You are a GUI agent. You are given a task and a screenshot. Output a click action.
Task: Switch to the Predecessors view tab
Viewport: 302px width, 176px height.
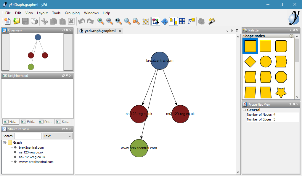point(46,122)
